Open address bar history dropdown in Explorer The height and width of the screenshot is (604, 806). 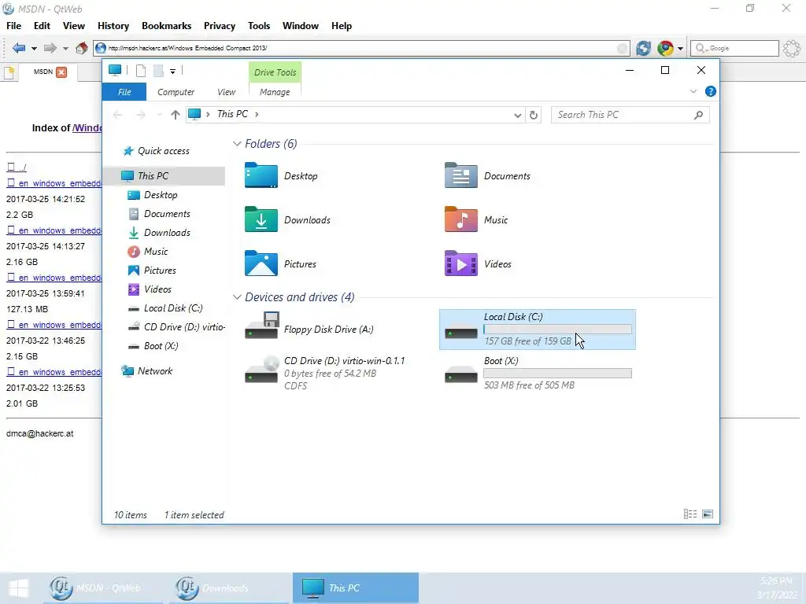tap(518, 115)
